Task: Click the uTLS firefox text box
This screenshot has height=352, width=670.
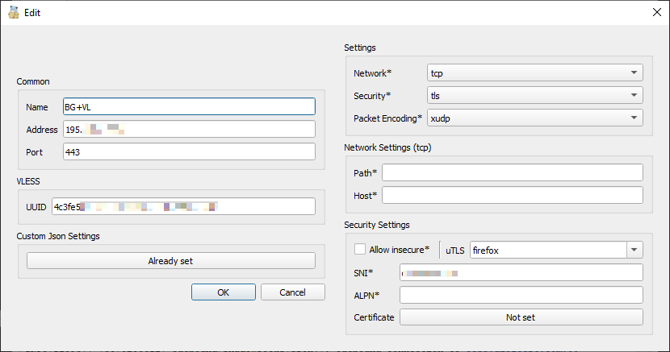Action: tap(546, 250)
